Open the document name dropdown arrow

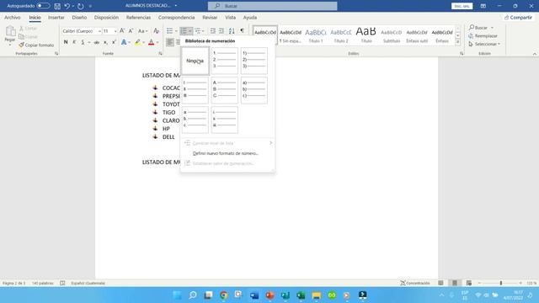[x=176, y=6]
